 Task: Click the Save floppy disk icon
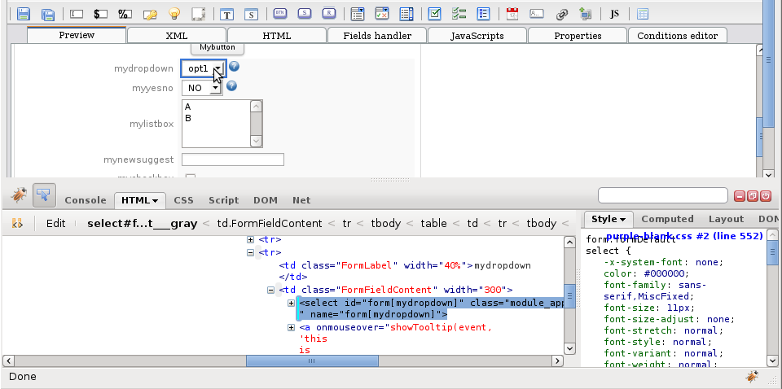pos(24,14)
